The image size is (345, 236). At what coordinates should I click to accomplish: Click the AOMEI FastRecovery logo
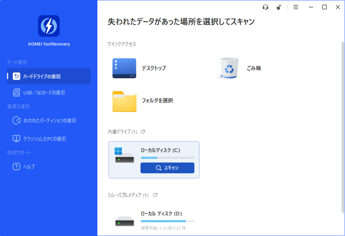[49, 26]
